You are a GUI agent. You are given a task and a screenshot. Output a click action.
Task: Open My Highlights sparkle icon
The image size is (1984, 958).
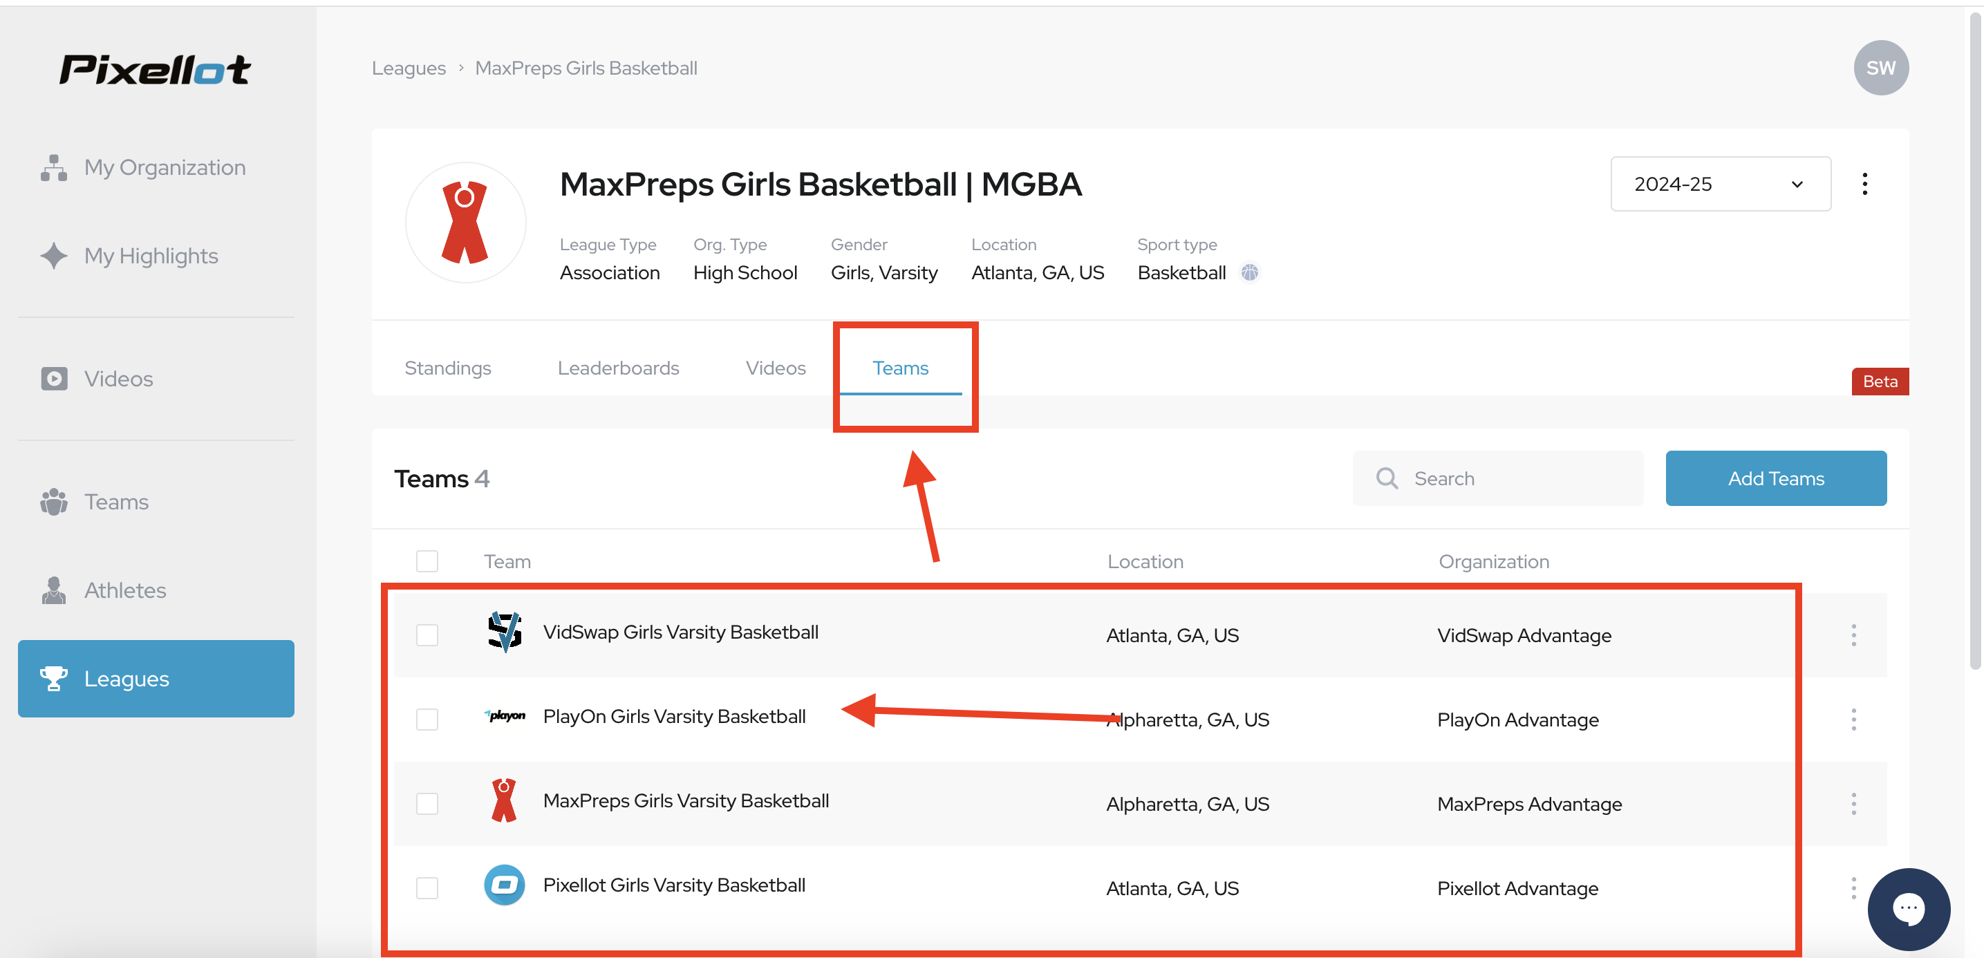coord(54,256)
